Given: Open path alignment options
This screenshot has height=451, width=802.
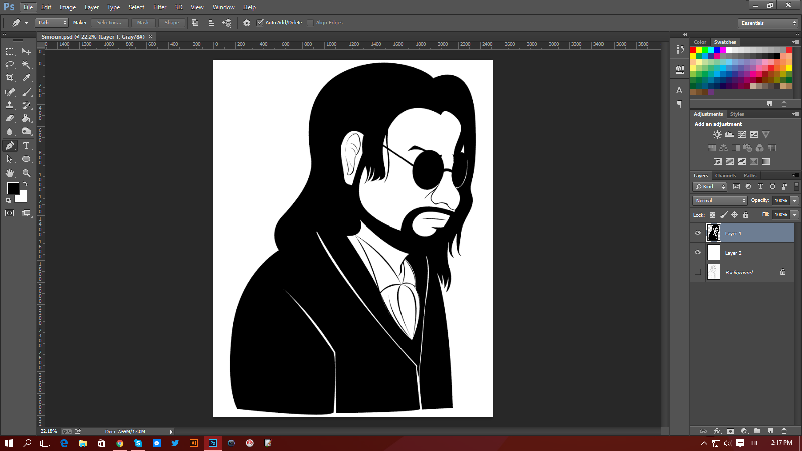Looking at the screenshot, I should coord(211,23).
